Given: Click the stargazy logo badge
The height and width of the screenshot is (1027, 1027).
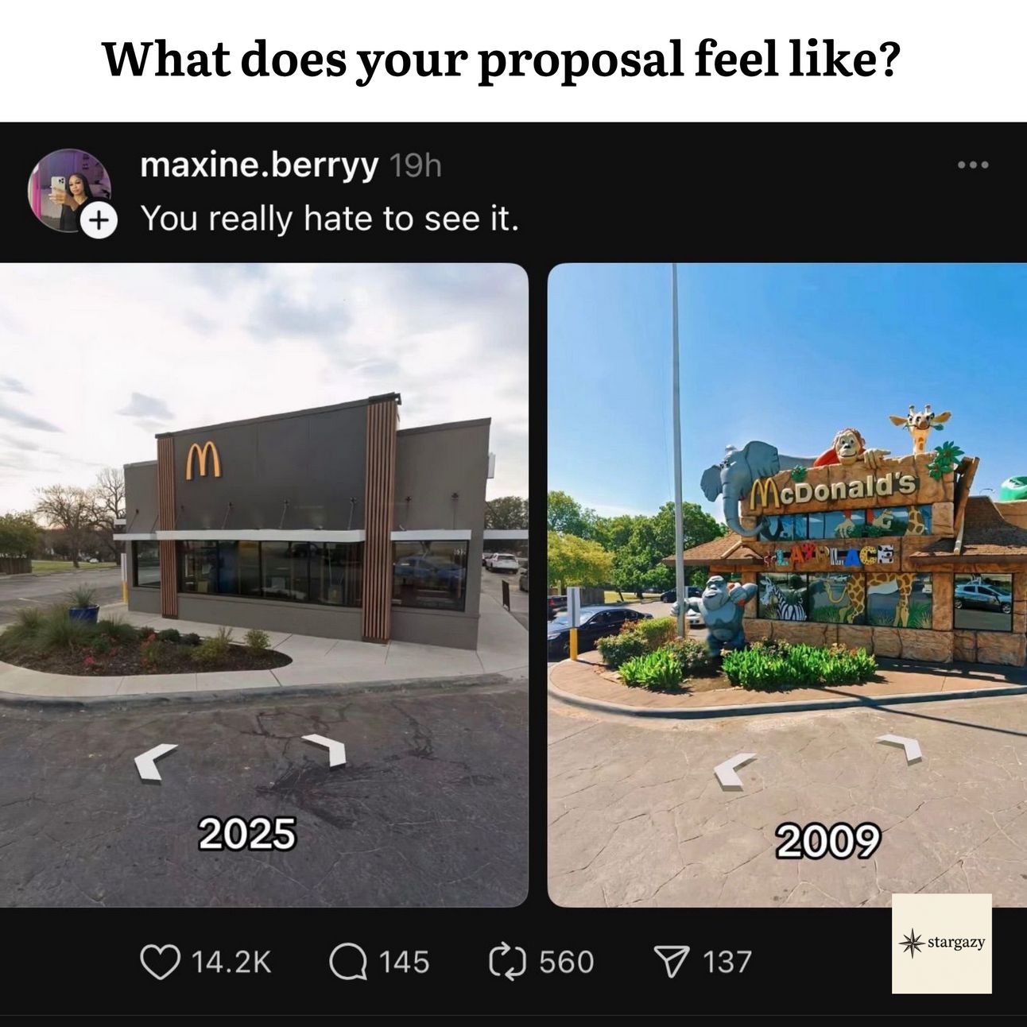Looking at the screenshot, I should point(942,944).
